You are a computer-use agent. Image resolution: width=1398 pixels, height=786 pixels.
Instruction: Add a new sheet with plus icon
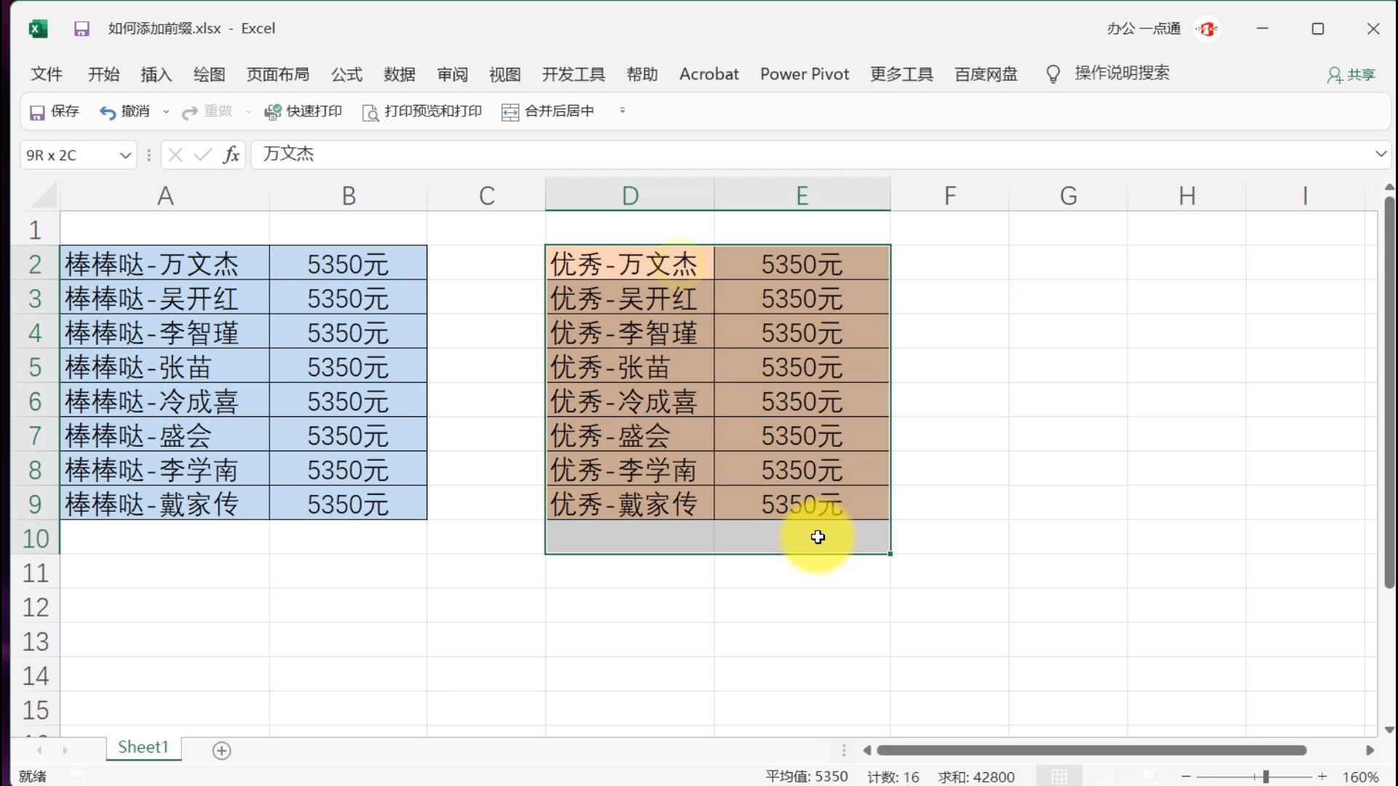(221, 750)
